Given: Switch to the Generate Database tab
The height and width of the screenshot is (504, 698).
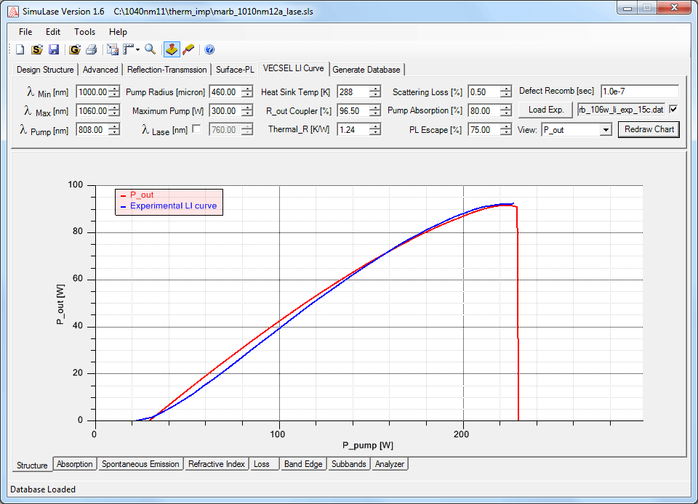Looking at the screenshot, I should pos(366,70).
